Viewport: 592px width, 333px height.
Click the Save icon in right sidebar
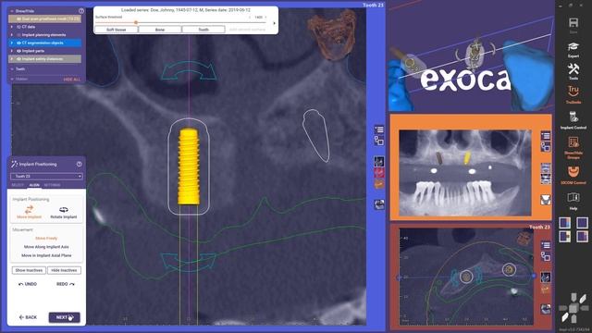point(573,22)
